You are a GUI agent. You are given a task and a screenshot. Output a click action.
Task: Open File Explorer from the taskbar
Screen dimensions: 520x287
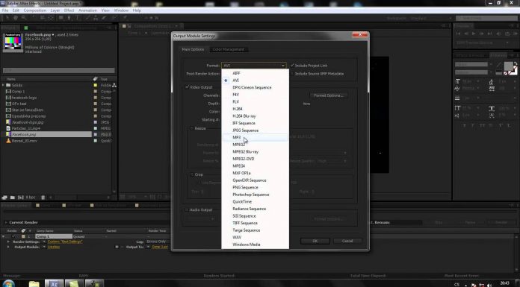pyautogui.click(x=34, y=284)
